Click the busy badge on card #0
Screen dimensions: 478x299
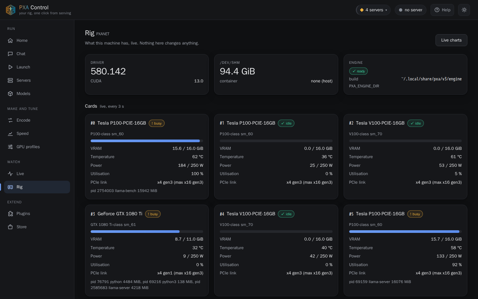pyautogui.click(x=157, y=123)
